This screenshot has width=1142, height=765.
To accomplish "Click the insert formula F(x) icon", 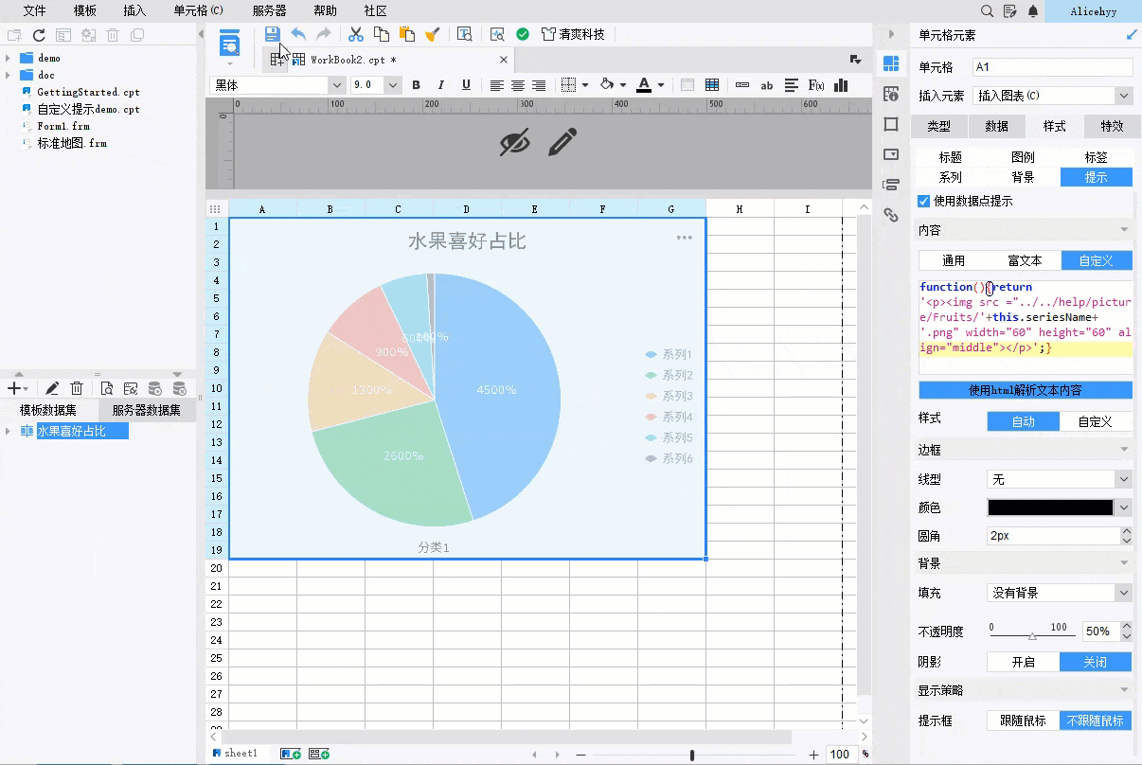I will point(815,85).
